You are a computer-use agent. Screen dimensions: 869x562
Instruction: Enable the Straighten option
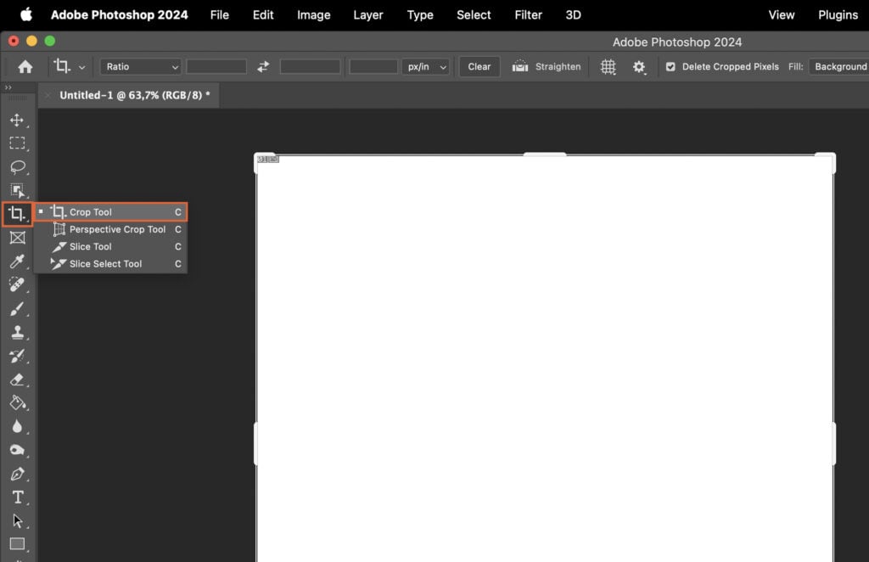(x=547, y=66)
